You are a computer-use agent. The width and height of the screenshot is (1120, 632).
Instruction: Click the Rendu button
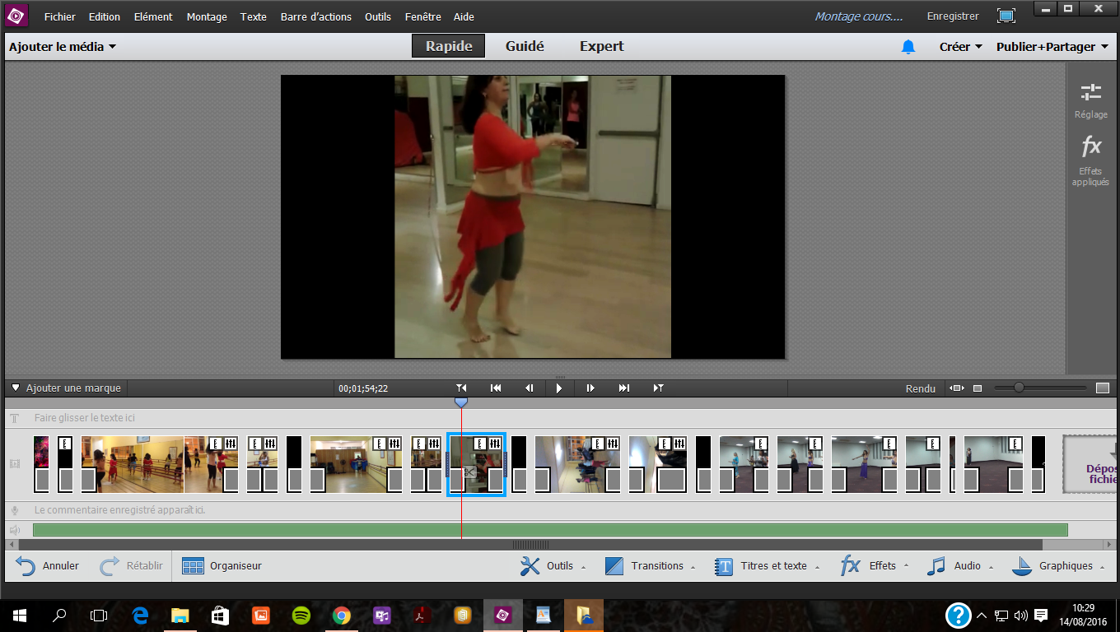pos(920,388)
